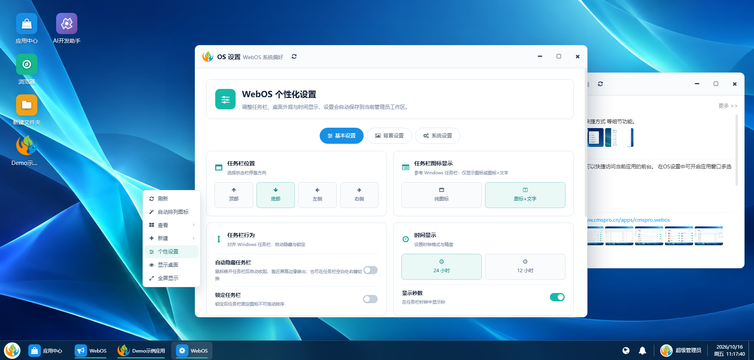
Task: Click refresh icon in the background window title bar
Action: [600, 84]
